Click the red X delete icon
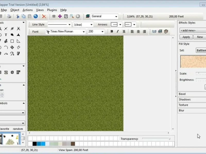The height and width of the screenshot is (154, 206). pyautogui.click(x=44, y=16)
